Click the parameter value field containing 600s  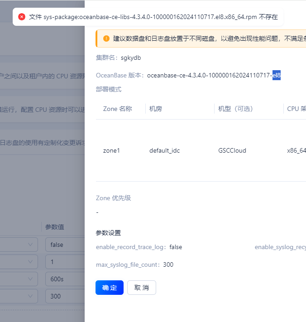click(65, 279)
